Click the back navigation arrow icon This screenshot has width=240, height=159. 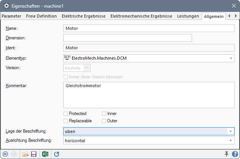(x=5, y=154)
